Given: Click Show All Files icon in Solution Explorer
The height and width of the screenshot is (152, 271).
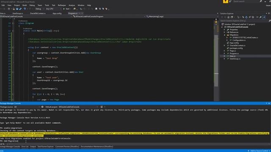Looking at the screenshot, I should click(253, 17).
